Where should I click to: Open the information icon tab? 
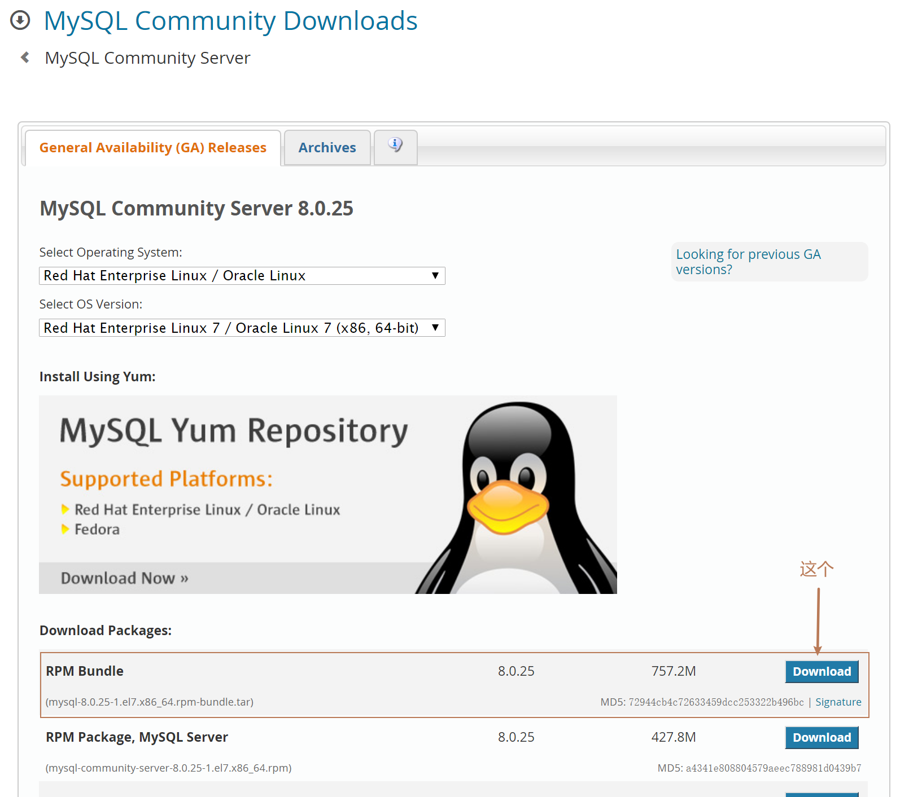pos(395,147)
